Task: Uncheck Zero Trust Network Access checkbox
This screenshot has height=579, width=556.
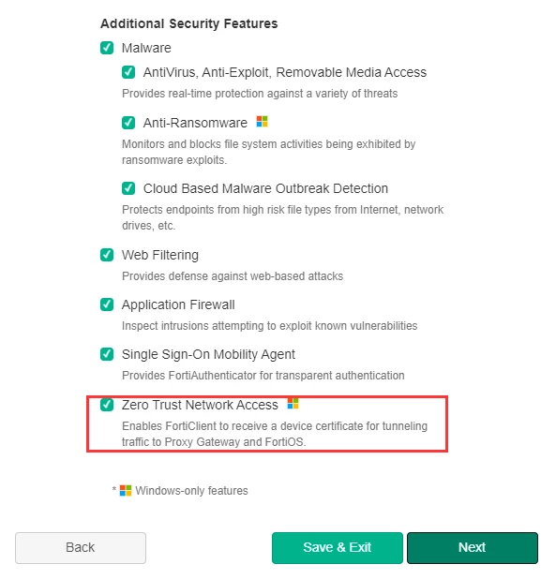Action: [107, 405]
